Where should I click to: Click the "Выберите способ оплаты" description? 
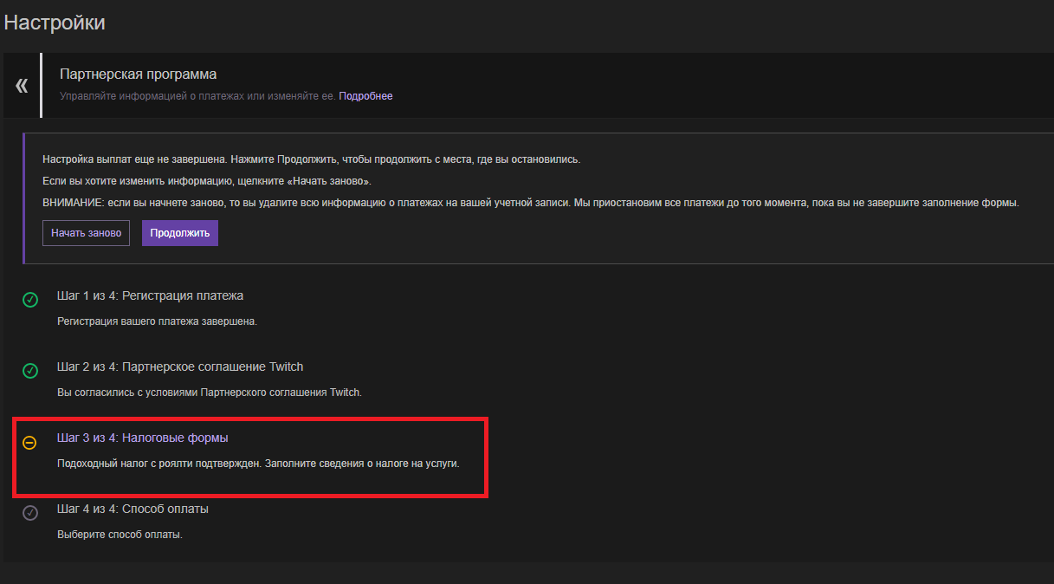(x=120, y=535)
